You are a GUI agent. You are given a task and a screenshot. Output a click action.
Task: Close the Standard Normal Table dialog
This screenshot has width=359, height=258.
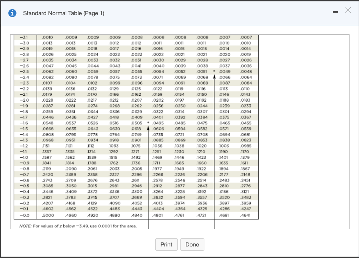point(348,10)
